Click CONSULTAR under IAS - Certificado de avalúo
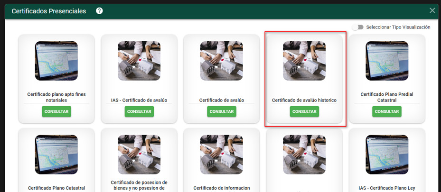Image resolution: width=441 pixels, height=192 pixels. [x=139, y=111]
